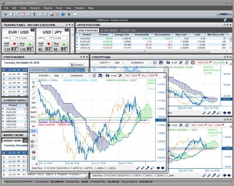
Task: Switch to Activity Log tab
Action: (x=128, y=31)
